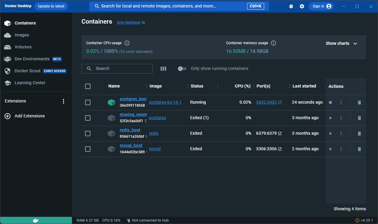Sort by the CPU (%) column header

point(243,86)
